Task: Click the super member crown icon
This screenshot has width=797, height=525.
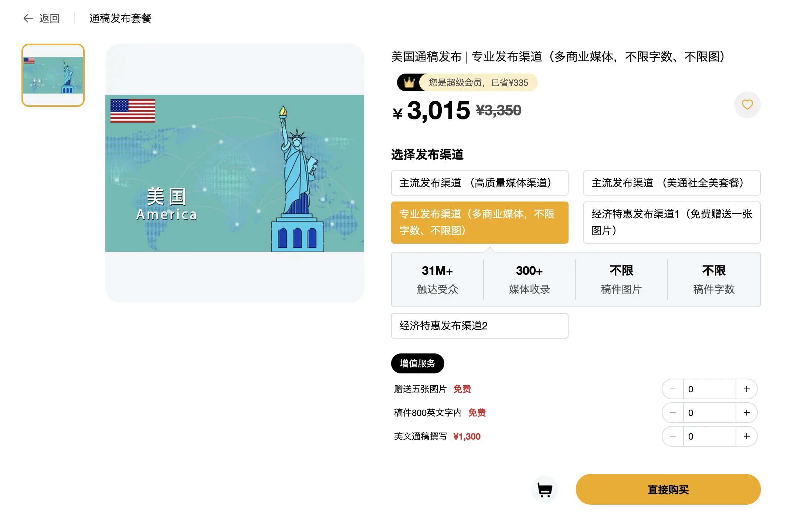Action: coord(409,82)
